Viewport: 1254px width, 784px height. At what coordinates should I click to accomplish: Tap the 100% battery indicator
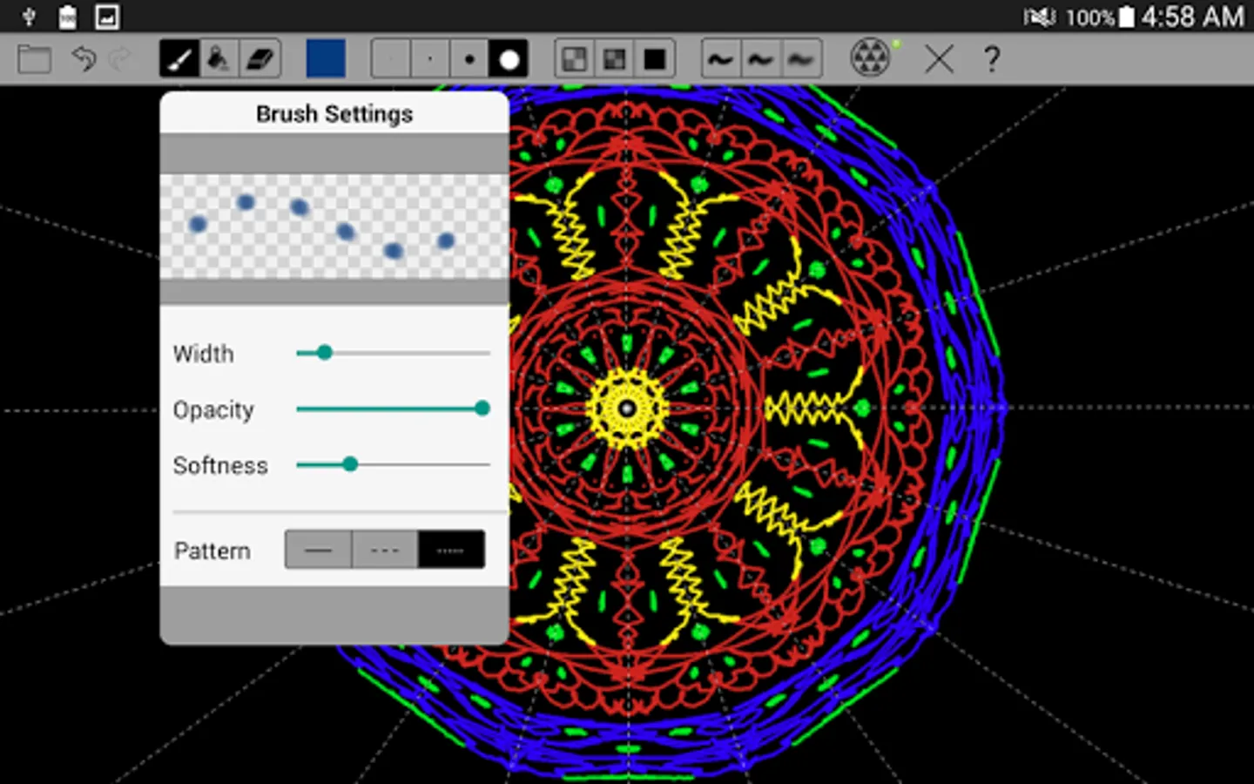(1100, 17)
